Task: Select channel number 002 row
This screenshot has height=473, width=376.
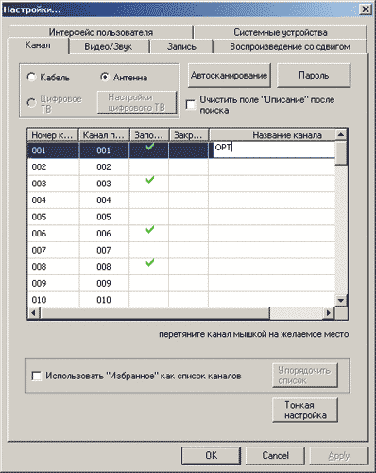Action: click(181, 166)
